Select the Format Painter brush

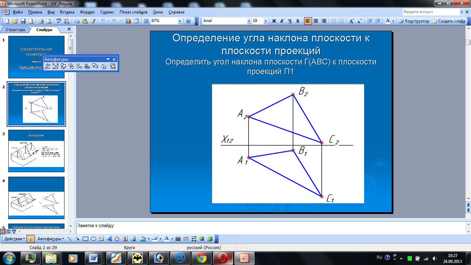[x=92, y=21]
